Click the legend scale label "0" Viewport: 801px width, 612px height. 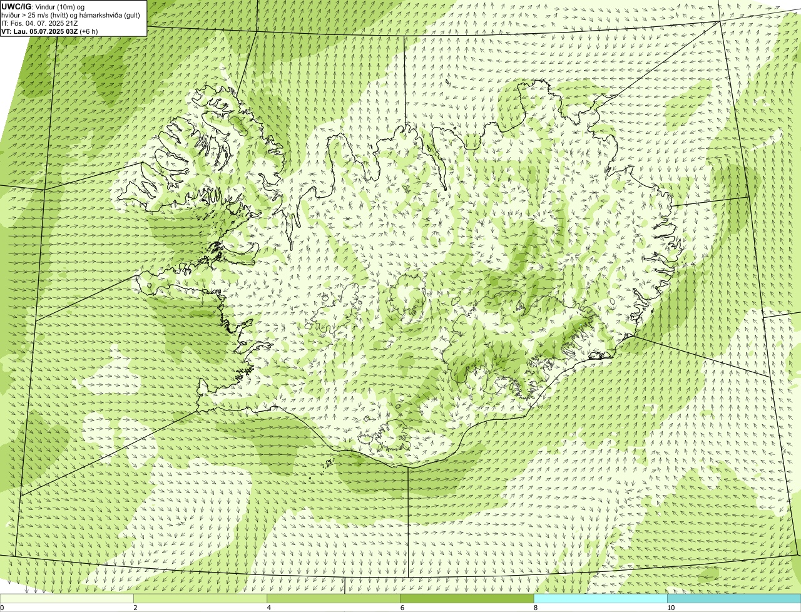(x=2, y=608)
